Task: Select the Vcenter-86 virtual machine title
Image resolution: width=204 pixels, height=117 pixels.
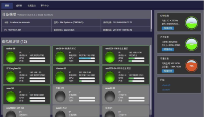Action: coord(61,68)
